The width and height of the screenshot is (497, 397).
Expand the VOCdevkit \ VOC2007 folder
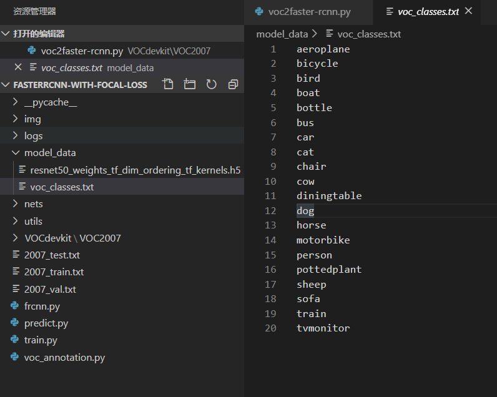pos(15,238)
